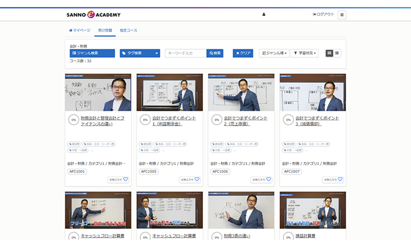
Task: Expand the ジャンル順 sort dropdown
Action: point(274,53)
